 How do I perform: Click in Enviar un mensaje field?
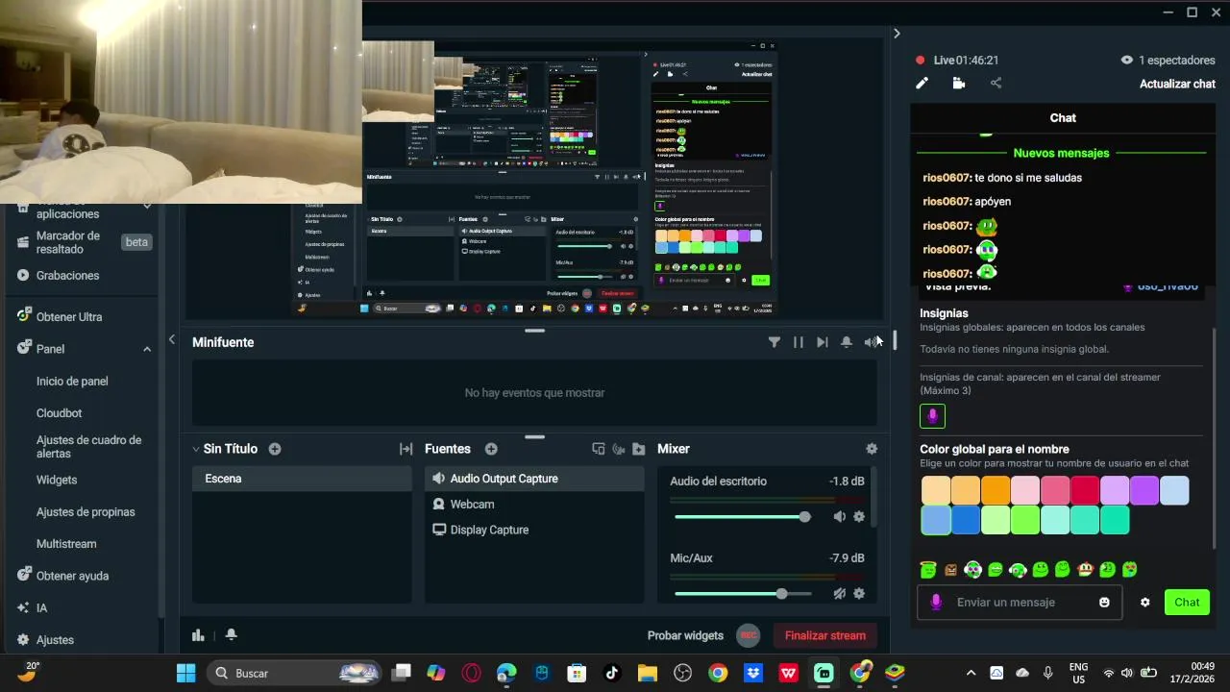click(x=1020, y=603)
